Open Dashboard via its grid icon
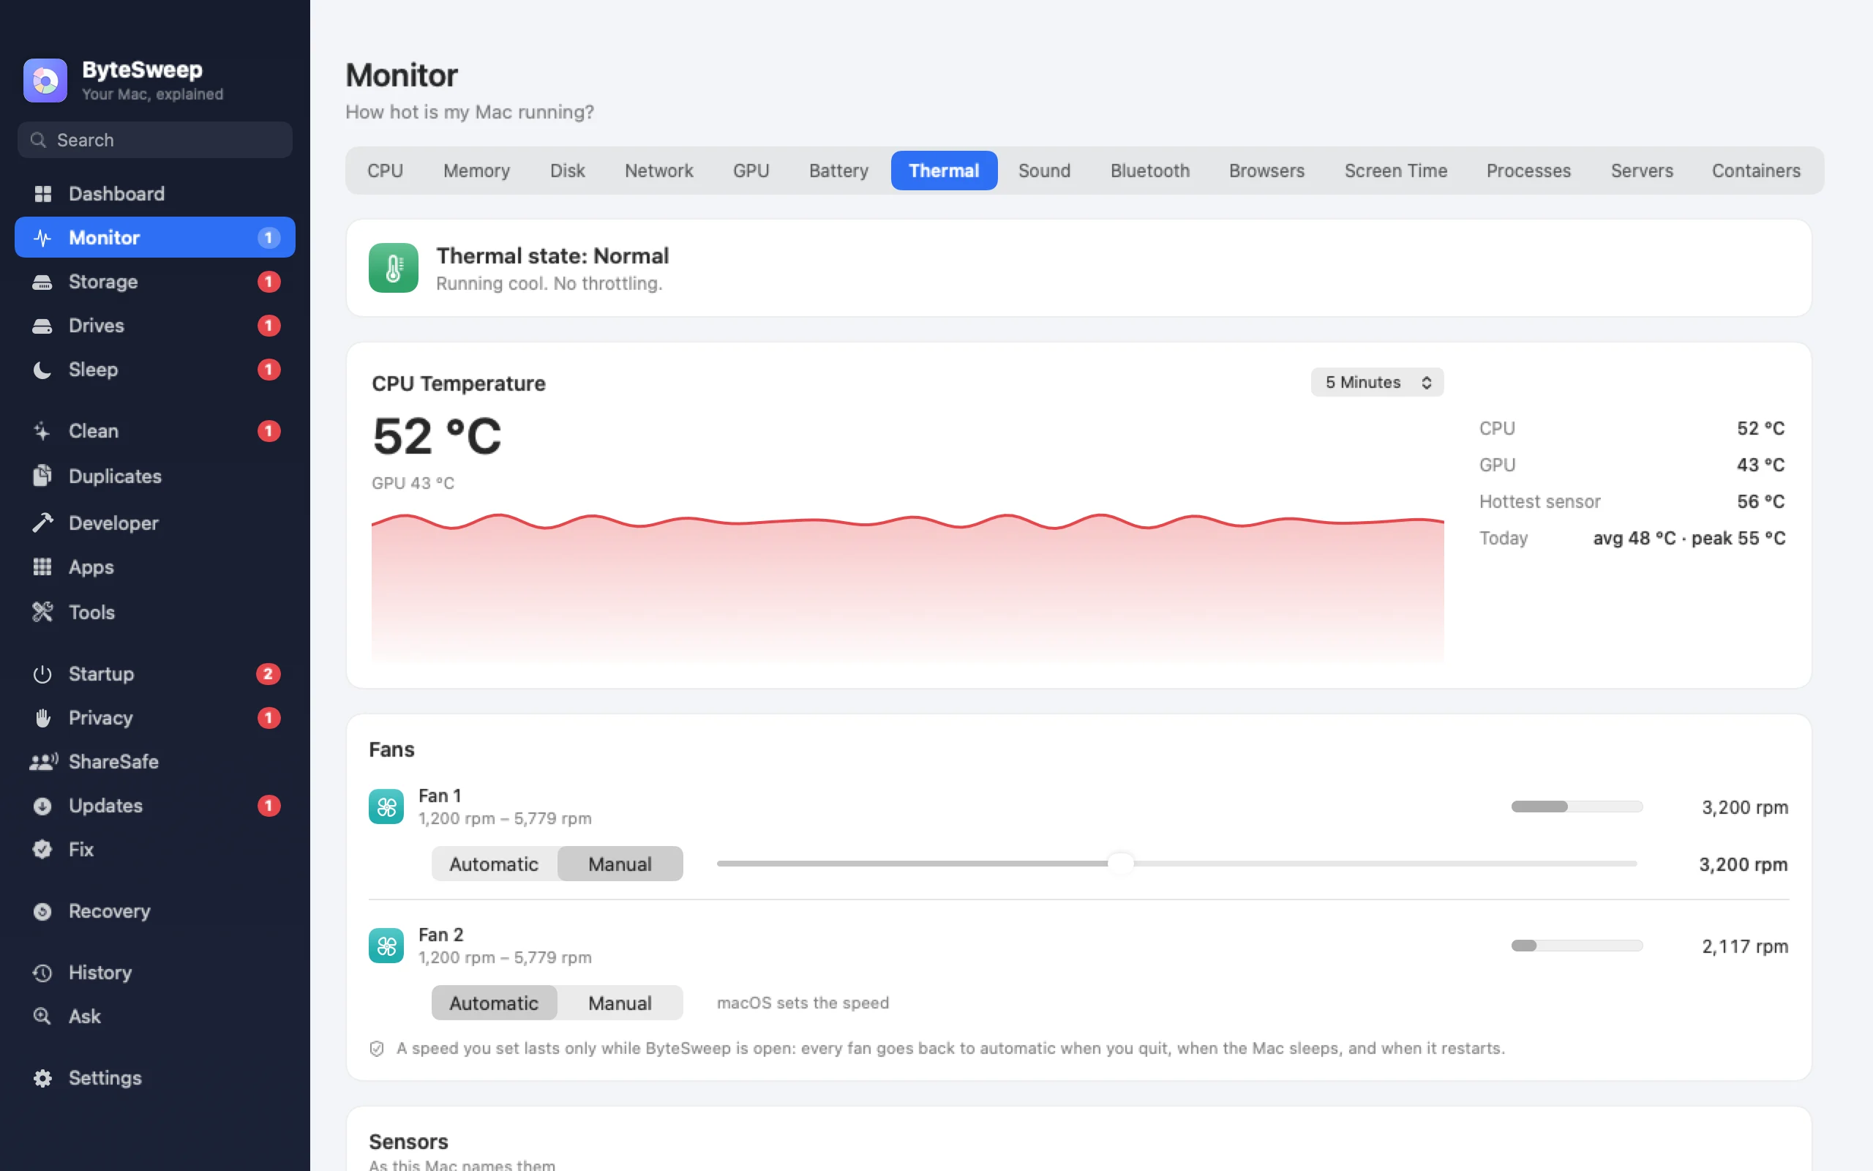The width and height of the screenshot is (1873, 1171). (x=42, y=194)
